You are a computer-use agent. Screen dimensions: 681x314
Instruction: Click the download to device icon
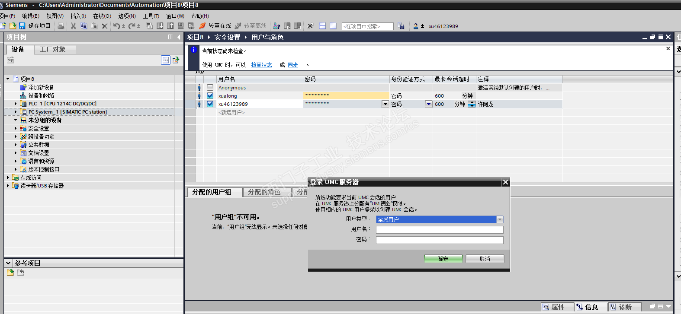tap(160, 26)
